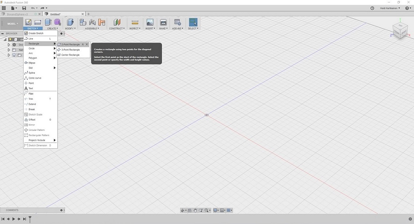
Task: Open the SKETCH dropdown menu
Action: (33, 28)
